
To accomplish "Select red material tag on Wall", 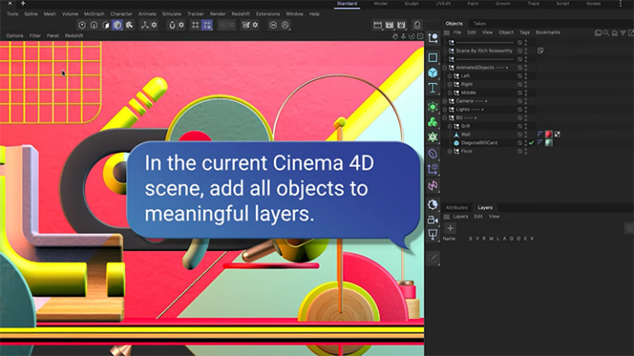I will [548, 134].
